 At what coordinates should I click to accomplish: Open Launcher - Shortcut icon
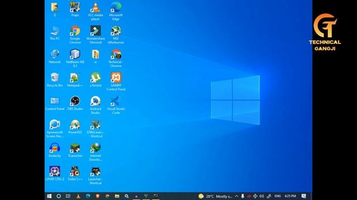pyautogui.click(x=95, y=176)
